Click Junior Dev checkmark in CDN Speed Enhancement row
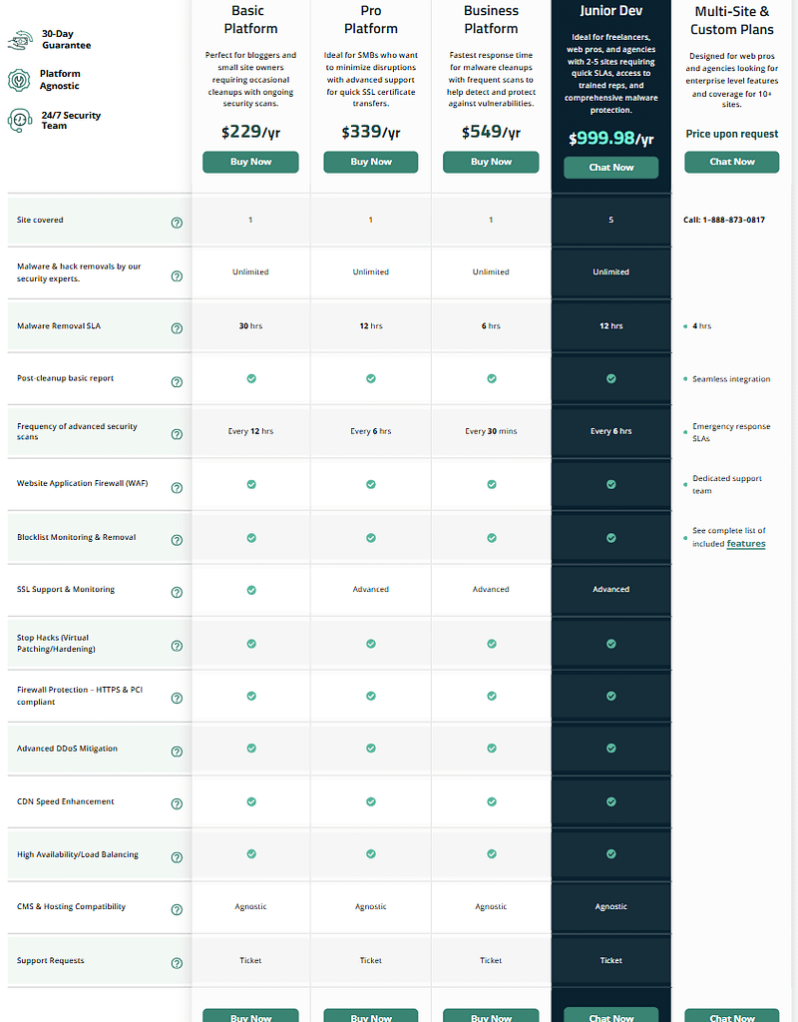Viewport: 798px width, 1022px height. (x=611, y=801)
